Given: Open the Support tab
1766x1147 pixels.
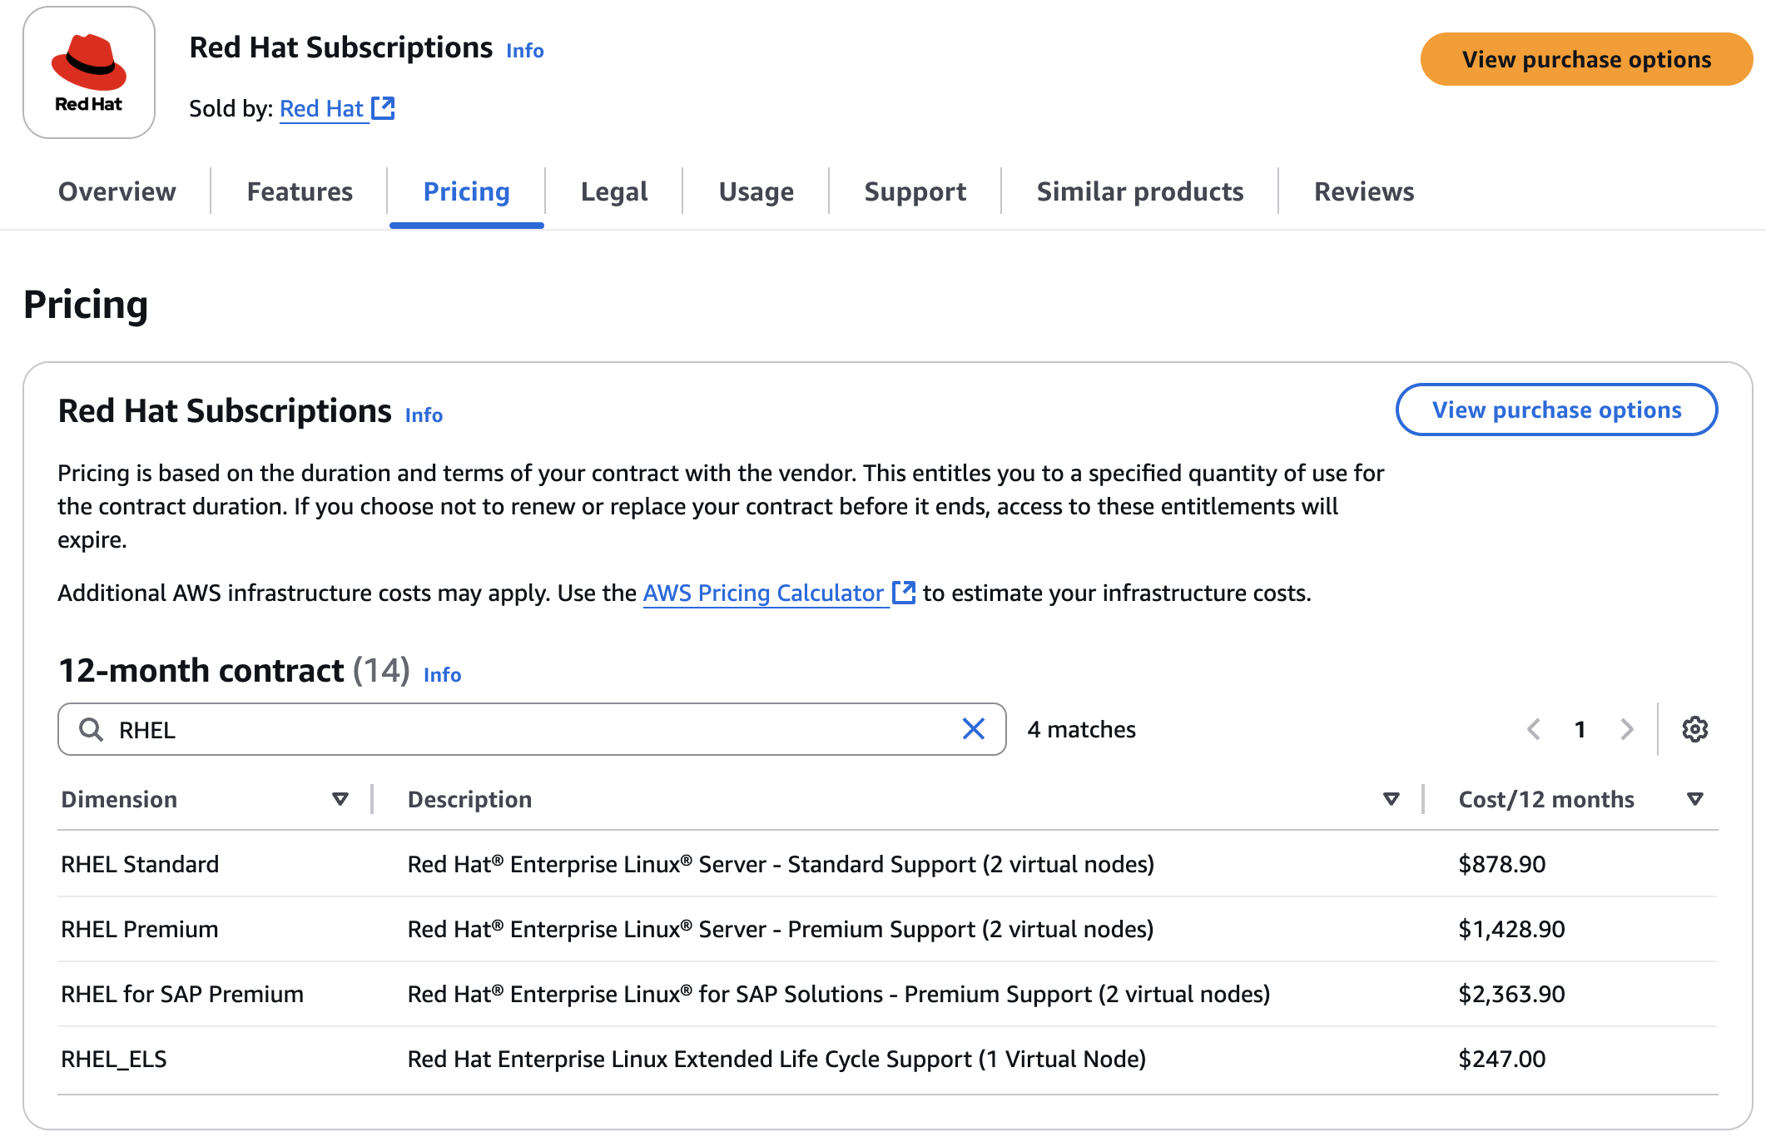Looking at the screenshot, I should (x=915, y=191).
